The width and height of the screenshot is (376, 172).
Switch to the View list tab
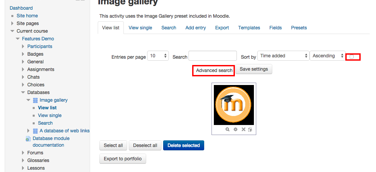point(110,28)
